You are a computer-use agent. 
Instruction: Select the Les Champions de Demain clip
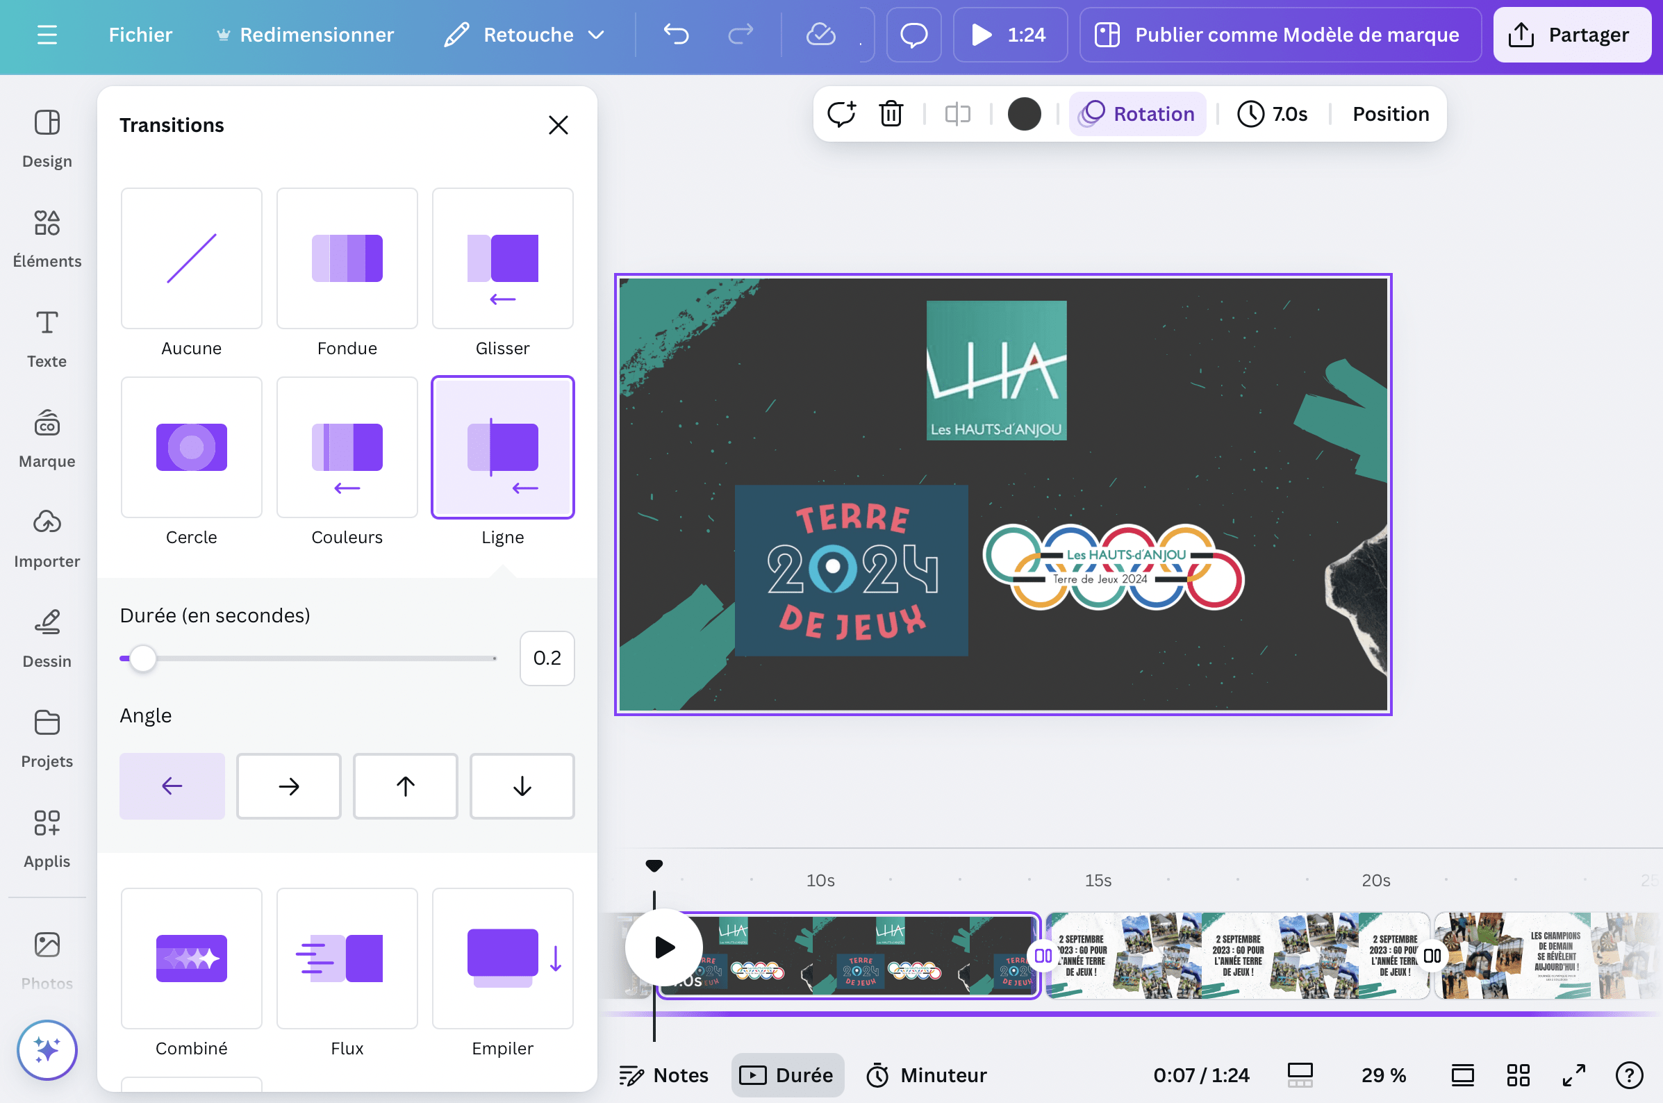(1548, 955)
